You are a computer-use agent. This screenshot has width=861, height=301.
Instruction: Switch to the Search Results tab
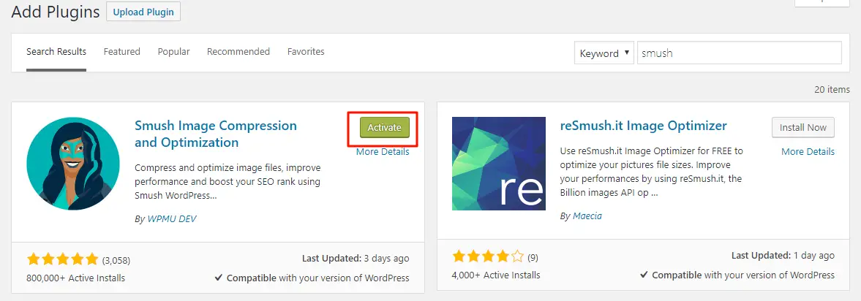click(56, 52)
